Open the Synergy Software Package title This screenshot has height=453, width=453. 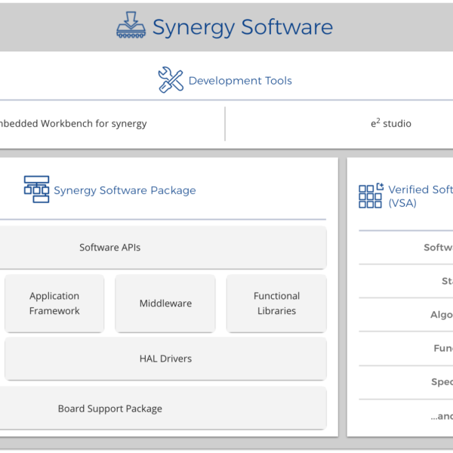(125, 190)
